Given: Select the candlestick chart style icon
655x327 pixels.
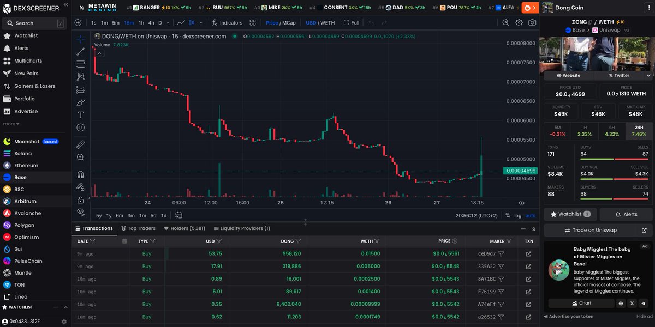Looking at the screenshot, I should (192, 23).
